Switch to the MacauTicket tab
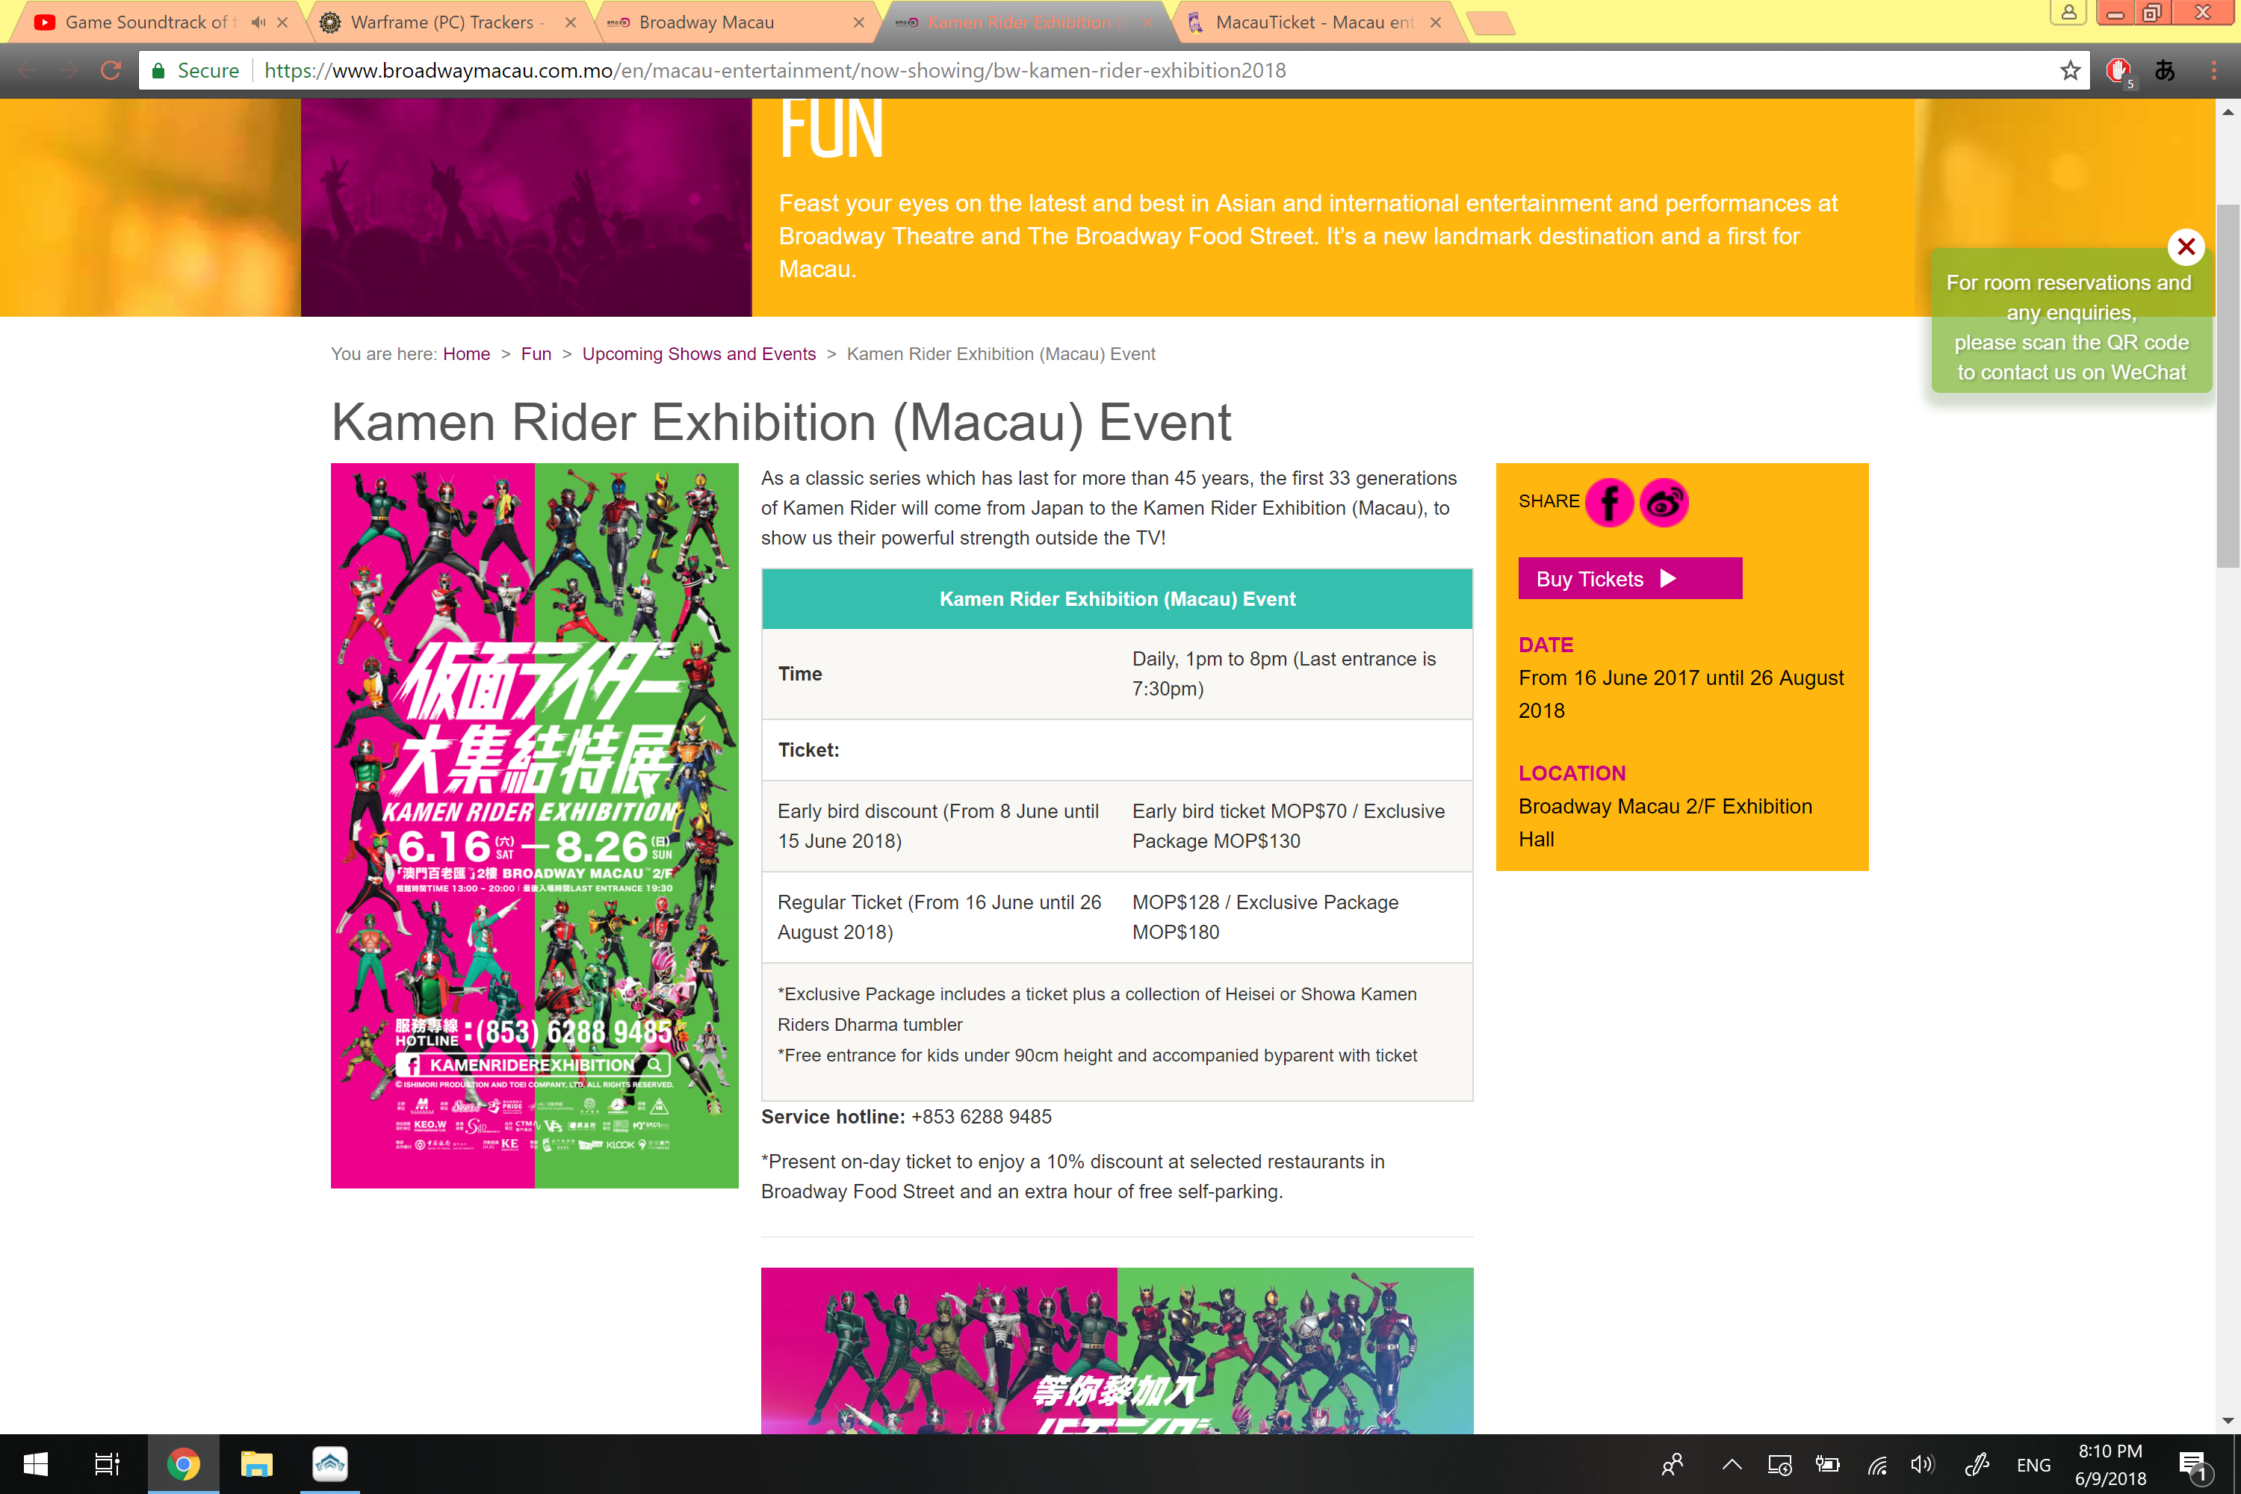2241x1494 pixels. (1315, 22)
